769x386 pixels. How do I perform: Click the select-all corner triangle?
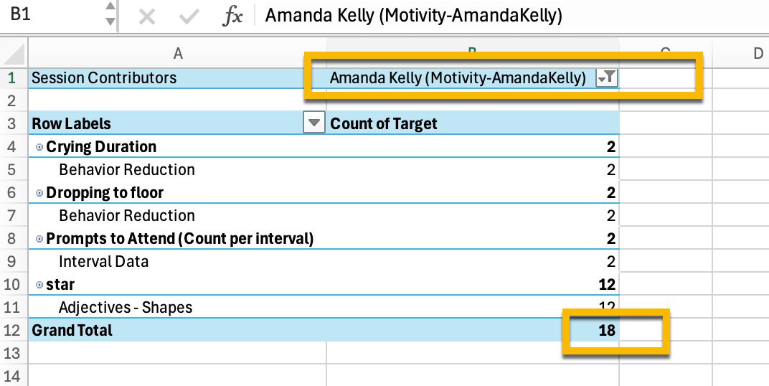pos(14,53)
